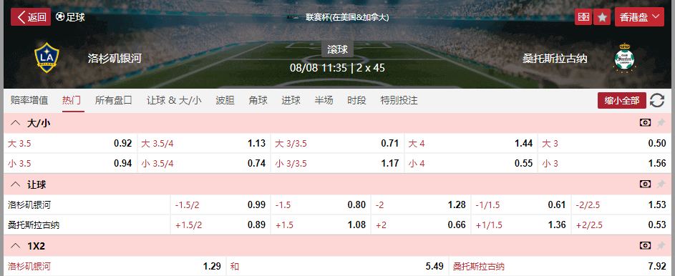The image size is (675, 276).
Task: Pin the 让球 market
Action: [x=661, y=184]
